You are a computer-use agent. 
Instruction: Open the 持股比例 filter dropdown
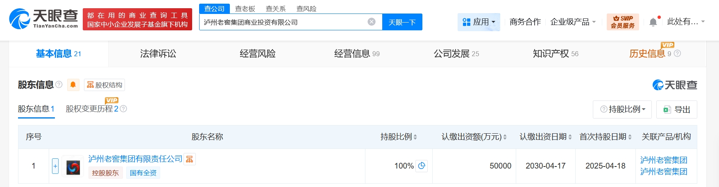coord(623,109)
